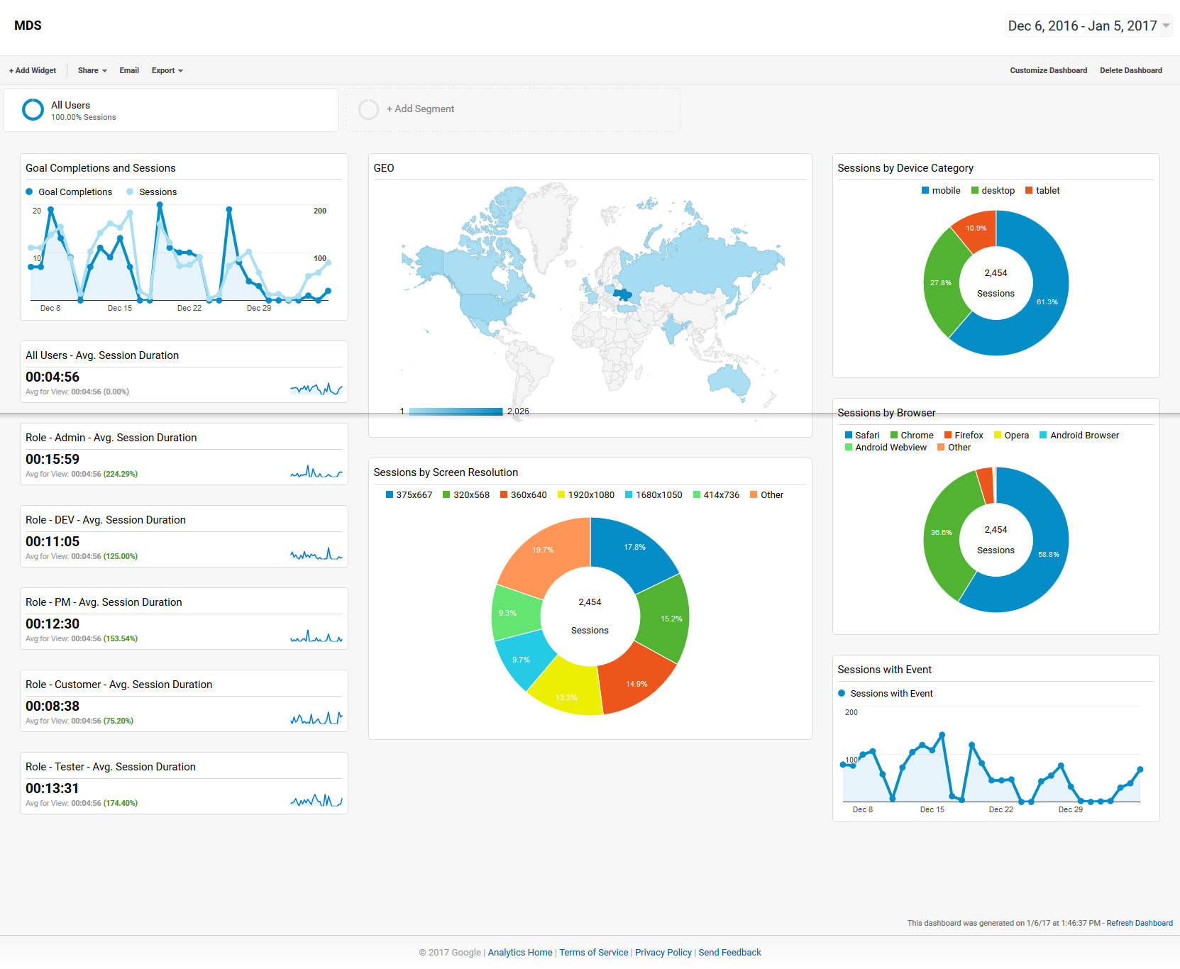Click Customize Dashboard
1180x969 pixels.
1049,70
